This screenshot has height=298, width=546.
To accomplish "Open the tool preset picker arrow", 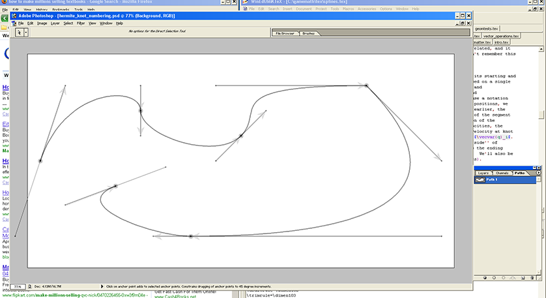I will [x=26, y=33].
